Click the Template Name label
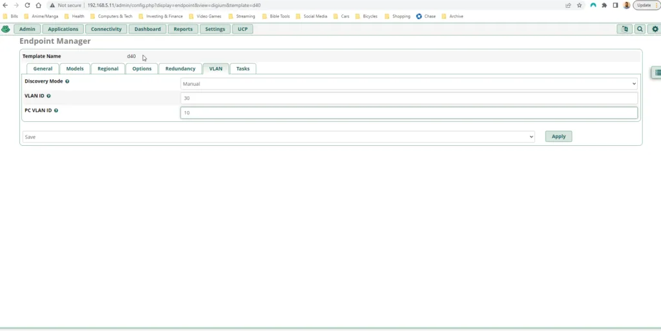This screenshot has width=661, height=331. tap(42, 56)
